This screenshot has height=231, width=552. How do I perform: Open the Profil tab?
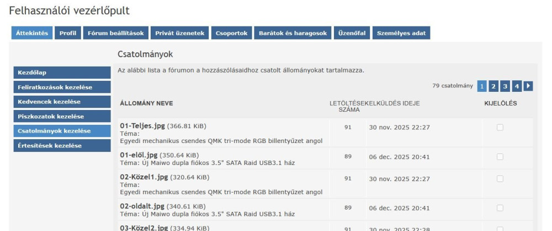coord(68,33)
